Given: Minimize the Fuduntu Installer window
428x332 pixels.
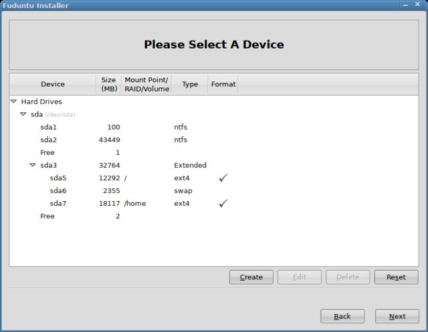Looking at the screenshot, I should [405, 5].
